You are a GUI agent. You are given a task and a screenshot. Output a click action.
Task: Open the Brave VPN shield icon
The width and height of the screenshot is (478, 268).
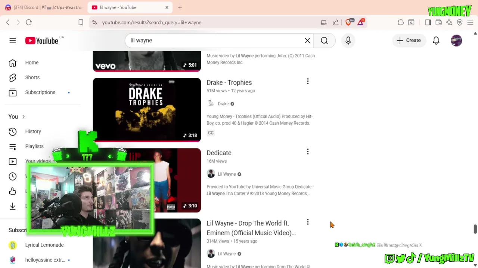tap(460, 23)
